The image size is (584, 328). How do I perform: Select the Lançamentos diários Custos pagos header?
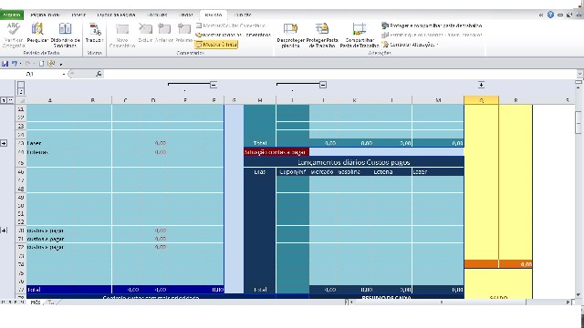click(x=354, y=162)
